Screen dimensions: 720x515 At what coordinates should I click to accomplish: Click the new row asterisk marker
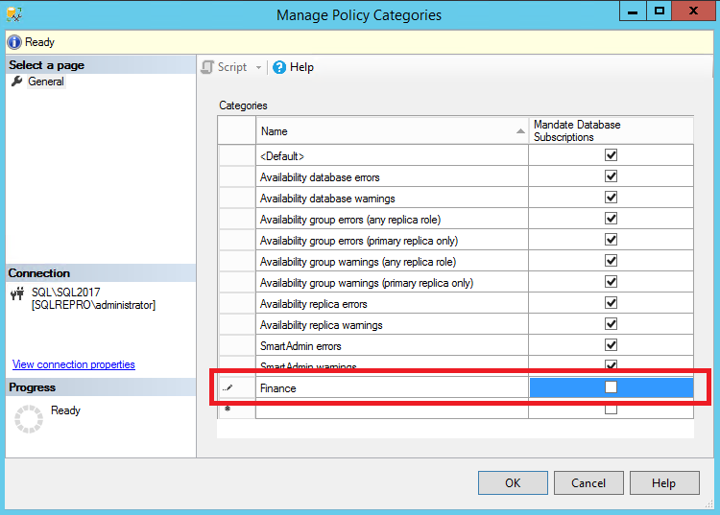(x=228, y=410)
